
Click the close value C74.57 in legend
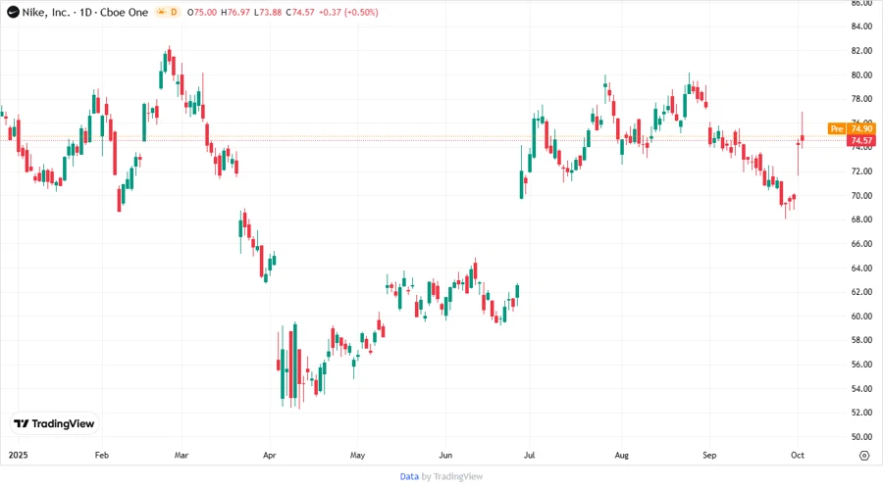pos(301,12)
